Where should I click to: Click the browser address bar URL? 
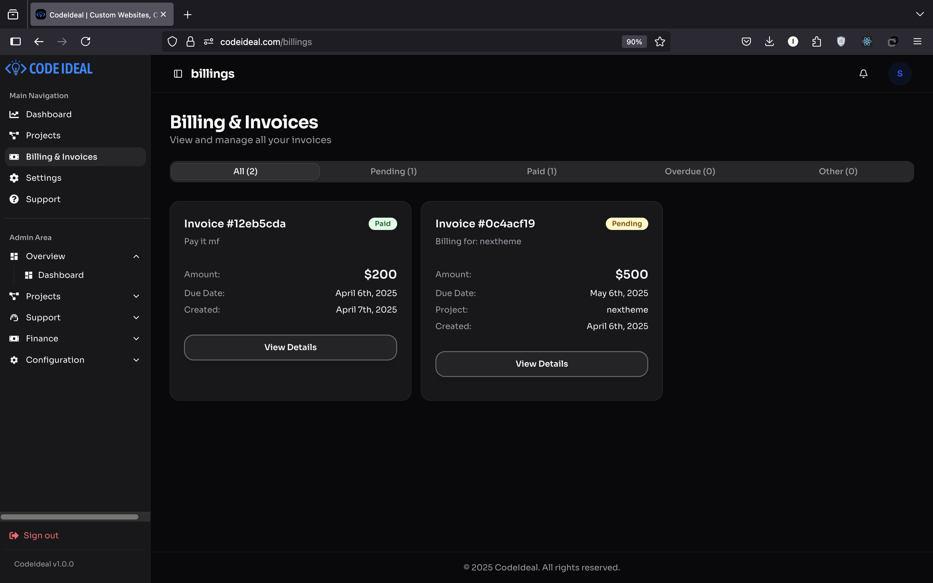click(266, 42)
